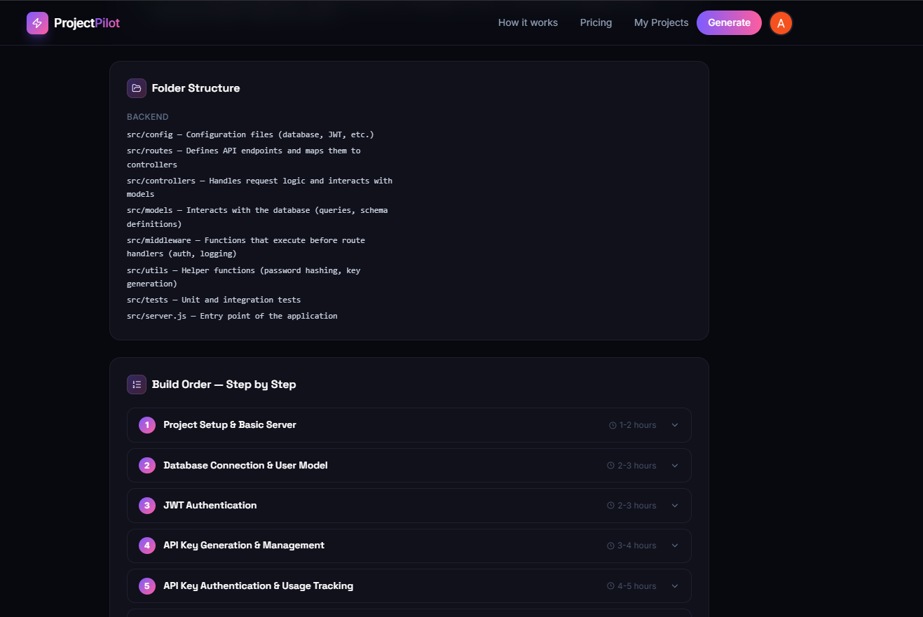923x617 pixels.
Task: Click the Folder Structure folder icon
Action: [137, 88]
